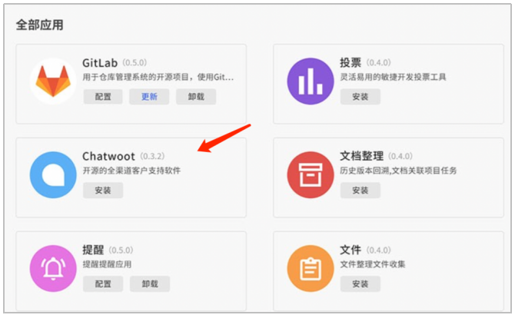Open GitLab 配置 settings

coord(103,97)
